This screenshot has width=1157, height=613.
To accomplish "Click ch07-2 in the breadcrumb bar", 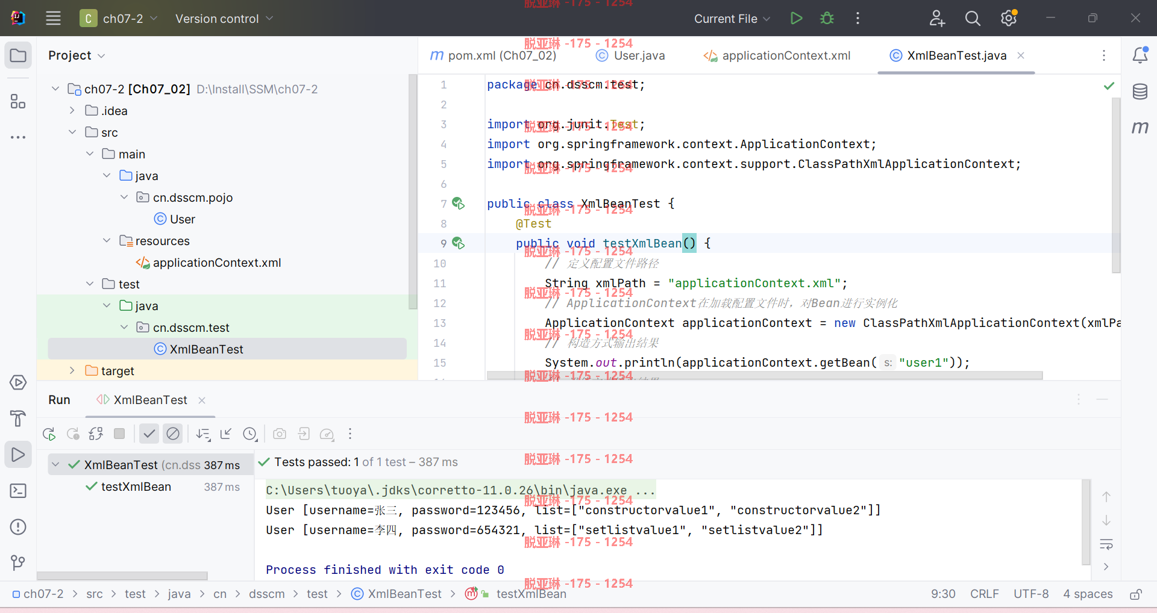I will [x=38, y=594].
